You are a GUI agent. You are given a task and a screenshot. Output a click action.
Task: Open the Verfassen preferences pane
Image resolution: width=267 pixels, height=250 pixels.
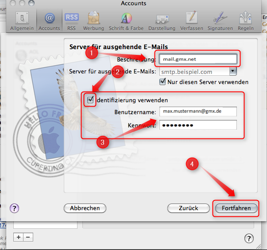click(x=192, y=21)
